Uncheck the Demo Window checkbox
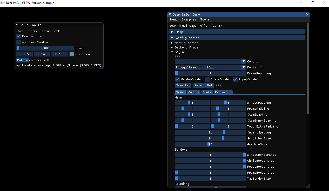329x191 pixels. pyautogui.click(x=18, y=36)
